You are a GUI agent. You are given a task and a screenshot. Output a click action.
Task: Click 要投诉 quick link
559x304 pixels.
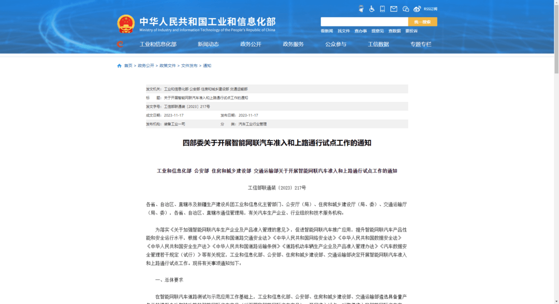pos(411,31)
